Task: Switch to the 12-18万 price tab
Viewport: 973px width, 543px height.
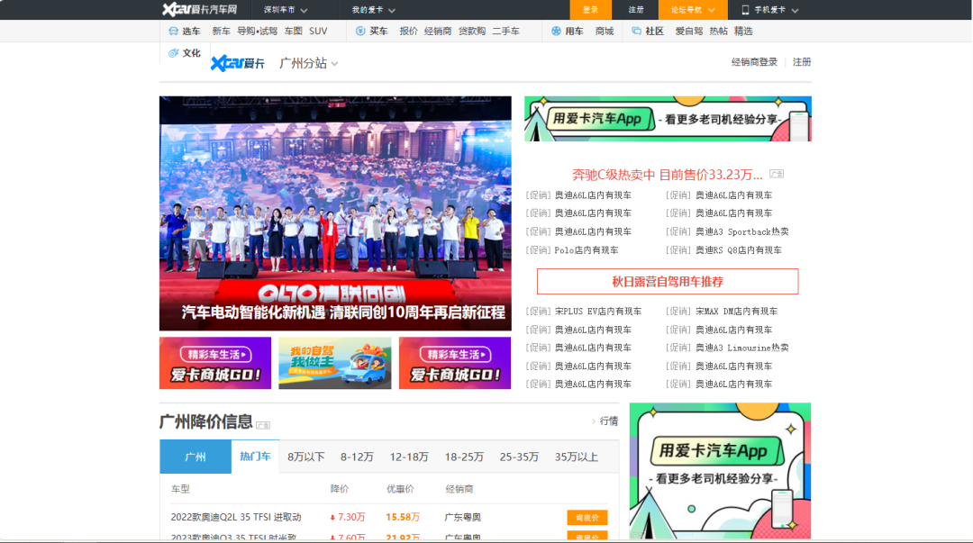Action: (409, 457)
